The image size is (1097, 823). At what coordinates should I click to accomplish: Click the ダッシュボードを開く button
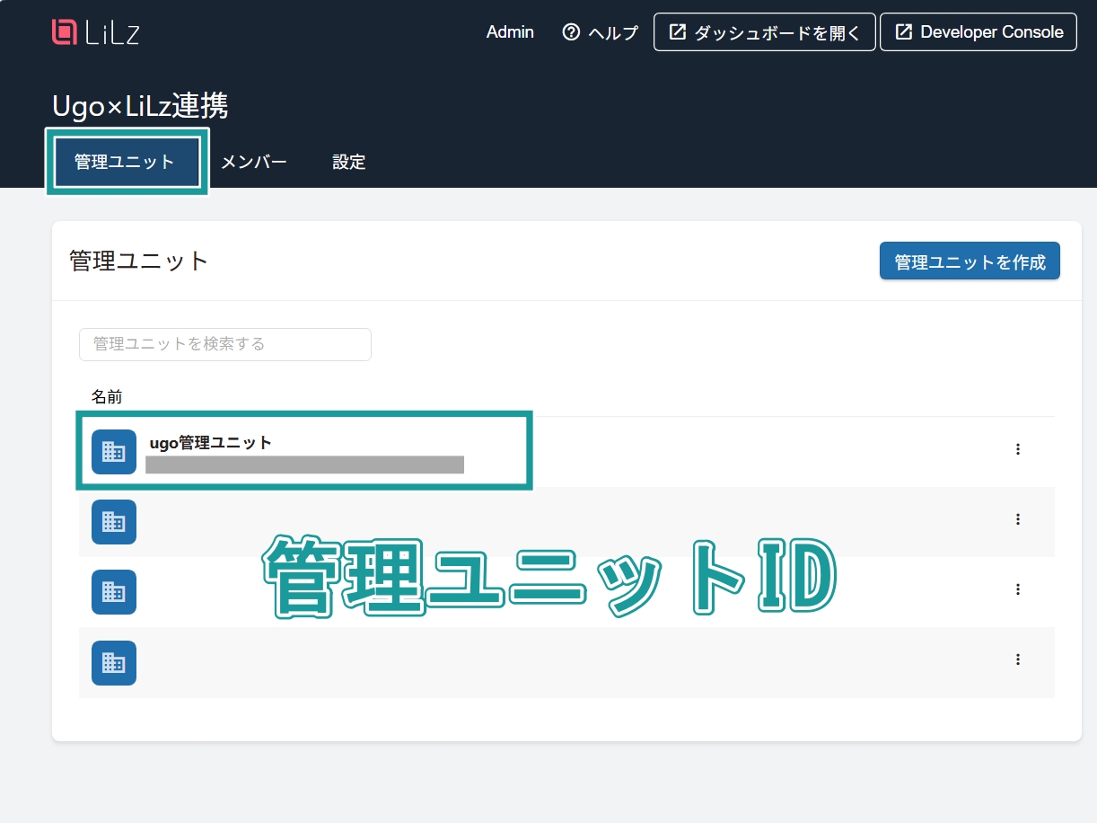point(765,32)
